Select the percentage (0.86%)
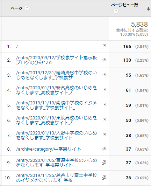 point(142,120)
